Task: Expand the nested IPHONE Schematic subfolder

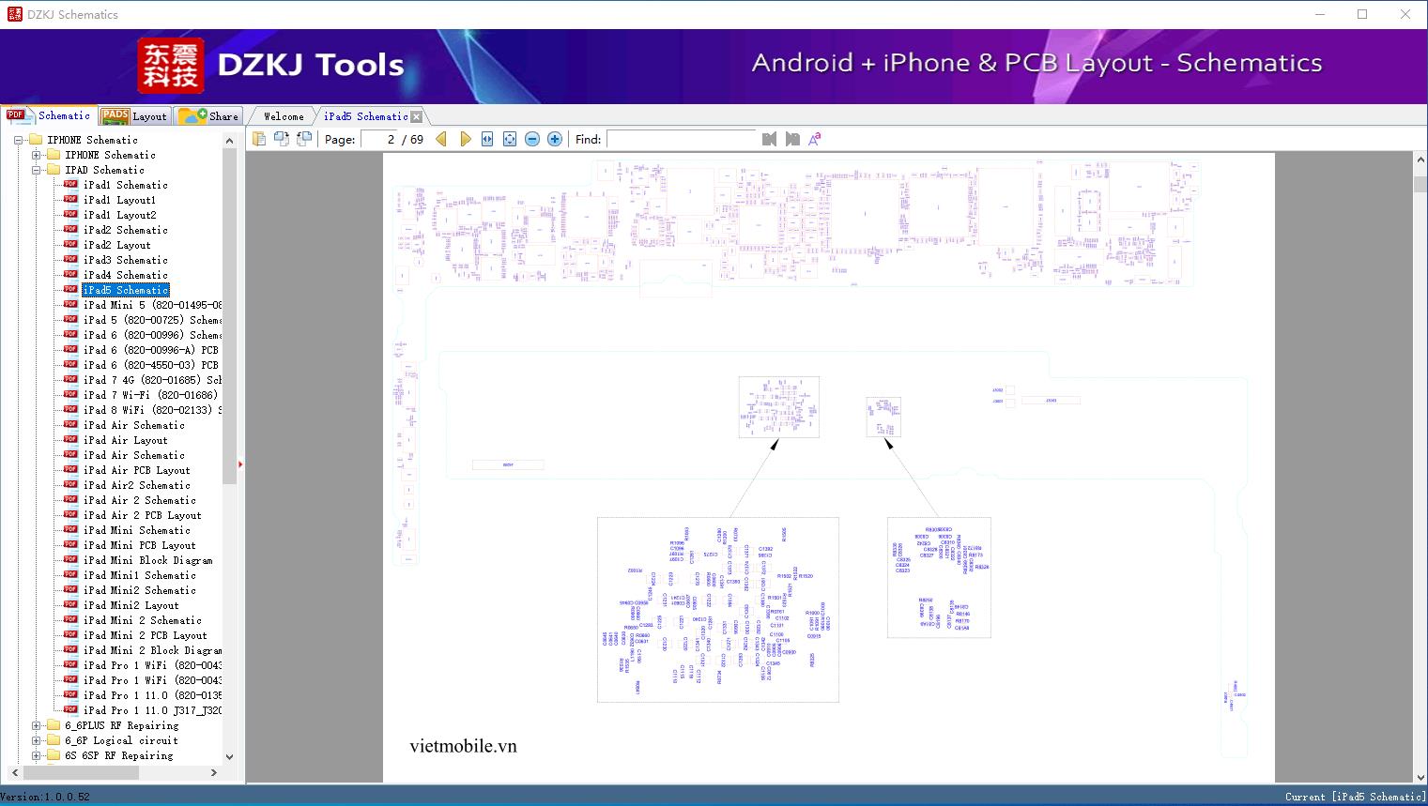Action: coord(36,155)
